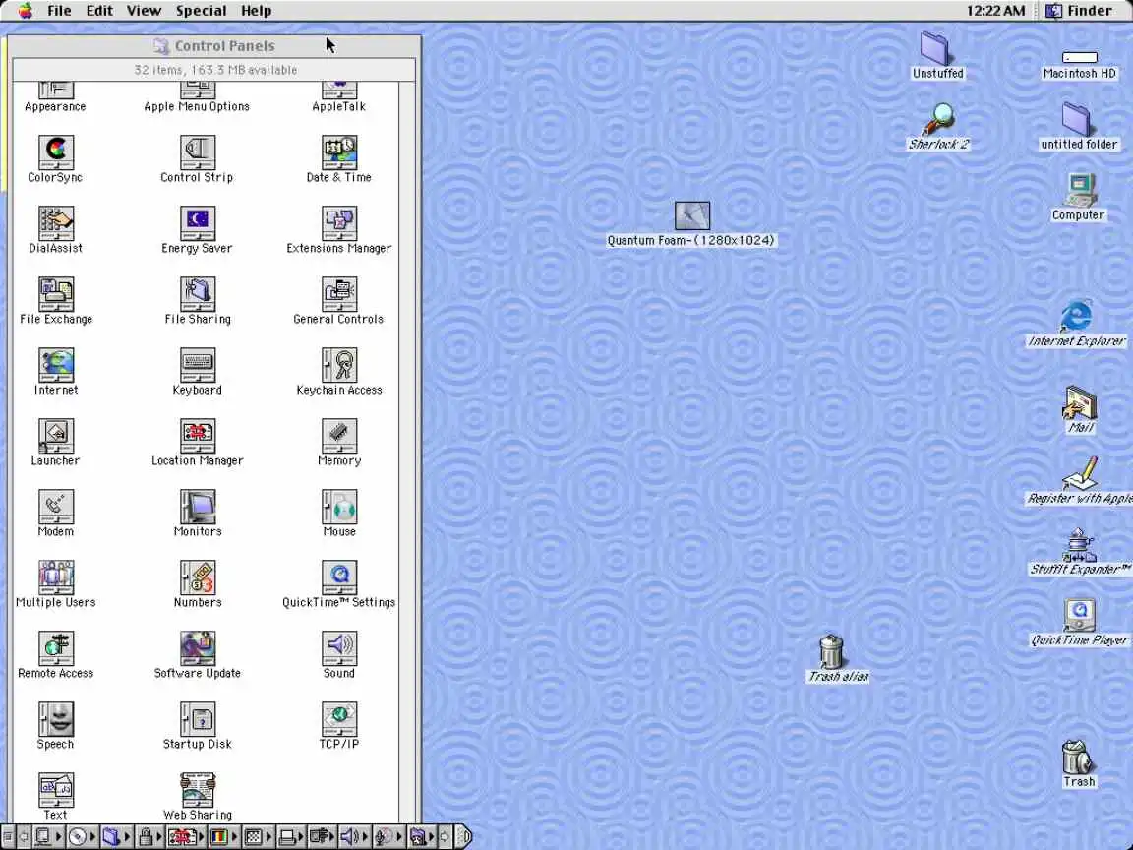Select the StuffIt Expander alias
This screenshot has height=850, width=1133.
1080,546
